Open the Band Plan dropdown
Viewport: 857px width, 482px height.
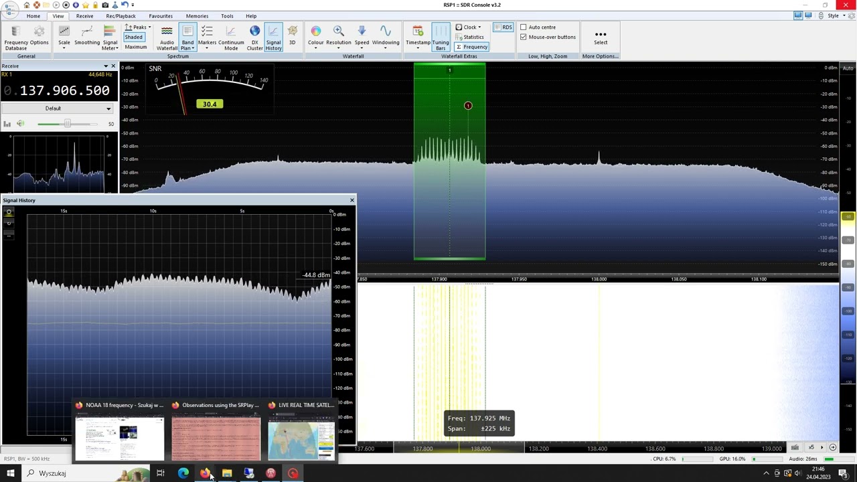[x=187, y=37]
